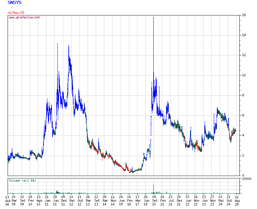
Task: Click date label 13 Out 08
Action: 8,201
